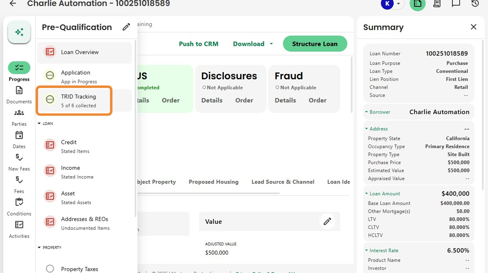Switch to the Lead Source & Channel tab
The image size is (488, 273).
(283, 182)
